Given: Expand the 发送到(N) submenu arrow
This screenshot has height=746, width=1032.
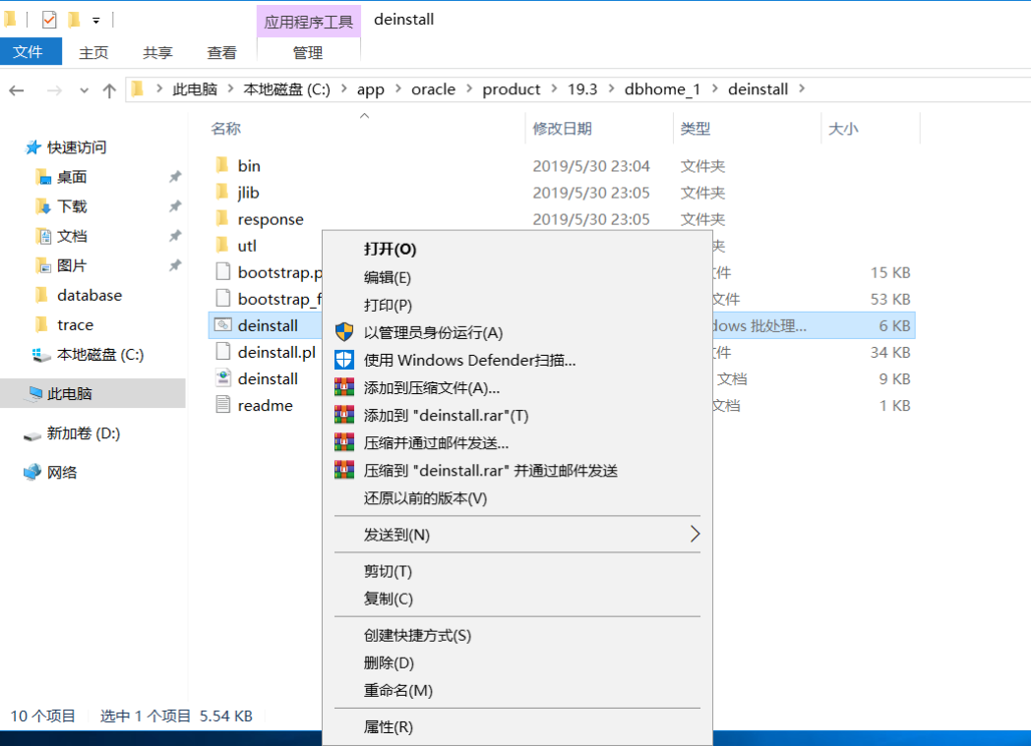Looking at the screenshot, I should click(x=695, y=534).
